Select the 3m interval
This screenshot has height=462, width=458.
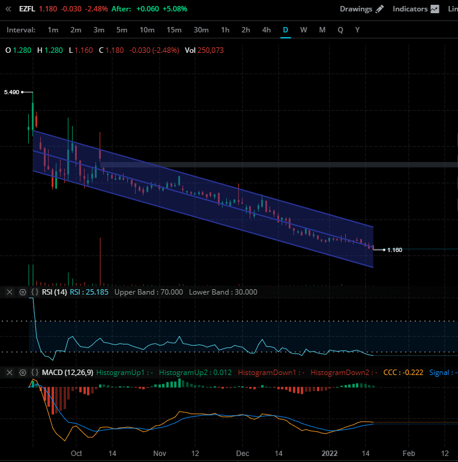pos(98,30)
